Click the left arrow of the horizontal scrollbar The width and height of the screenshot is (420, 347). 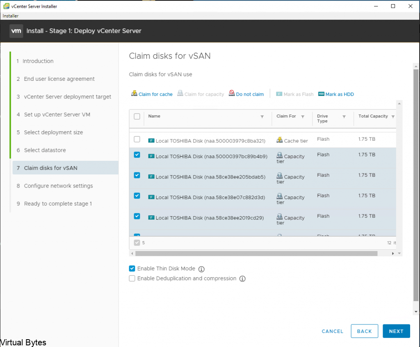[132, 253]
